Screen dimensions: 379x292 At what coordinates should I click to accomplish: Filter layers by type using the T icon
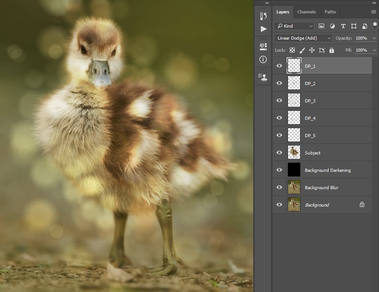[343, 26]
